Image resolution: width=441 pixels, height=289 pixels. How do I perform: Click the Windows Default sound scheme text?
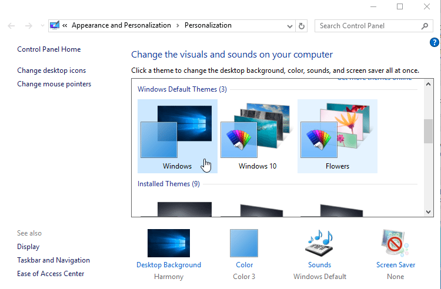point(320,277)
